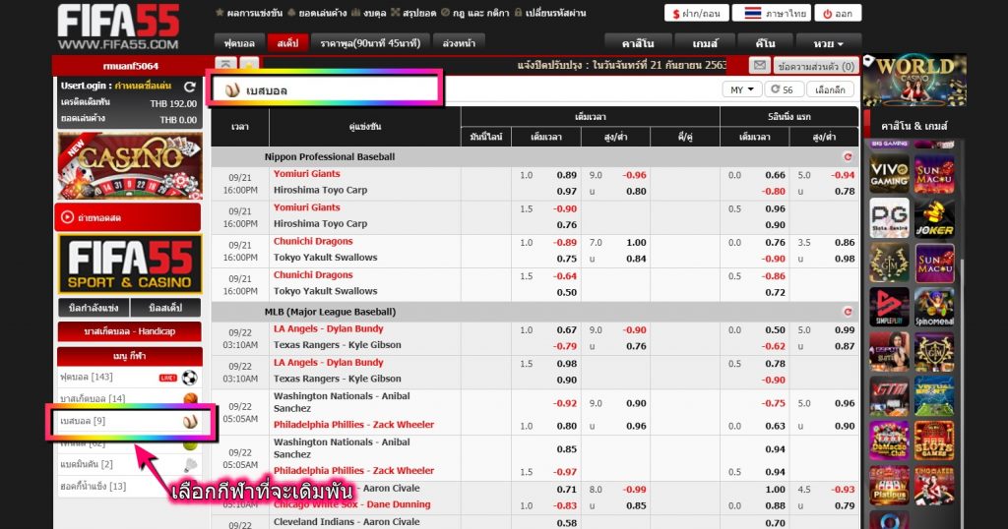Click the FIFA55 Sport & Casino banner
Image resolution: width=1008 pixels, height=529 pixels.
click(x=130, y=264)
